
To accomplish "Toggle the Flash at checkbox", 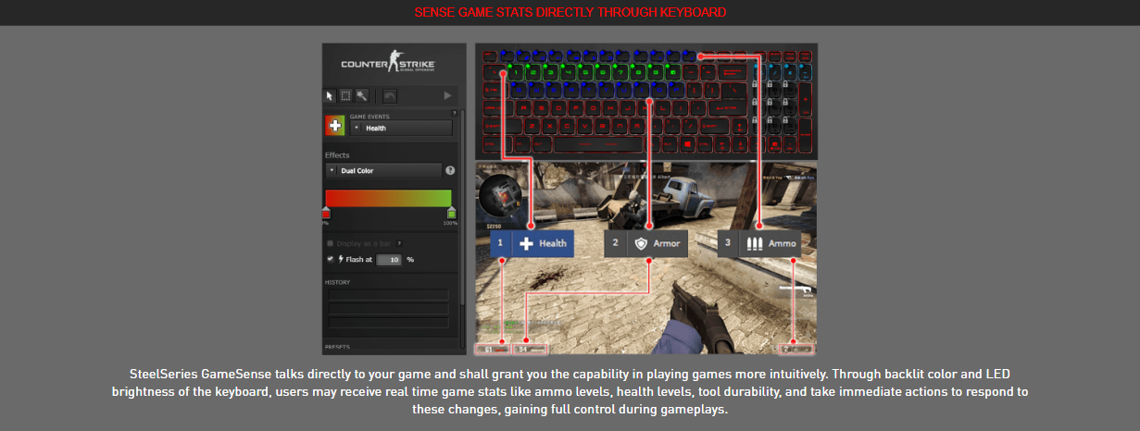I will 329,260.
